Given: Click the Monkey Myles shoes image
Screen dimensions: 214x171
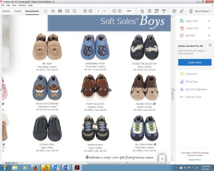Looking at the screenshot, I should click(x=144, y=87).
